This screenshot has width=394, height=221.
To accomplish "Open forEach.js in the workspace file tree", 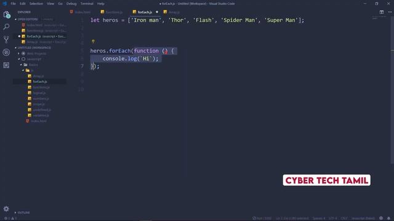I will pyautogui.click(x=40, y=82).
